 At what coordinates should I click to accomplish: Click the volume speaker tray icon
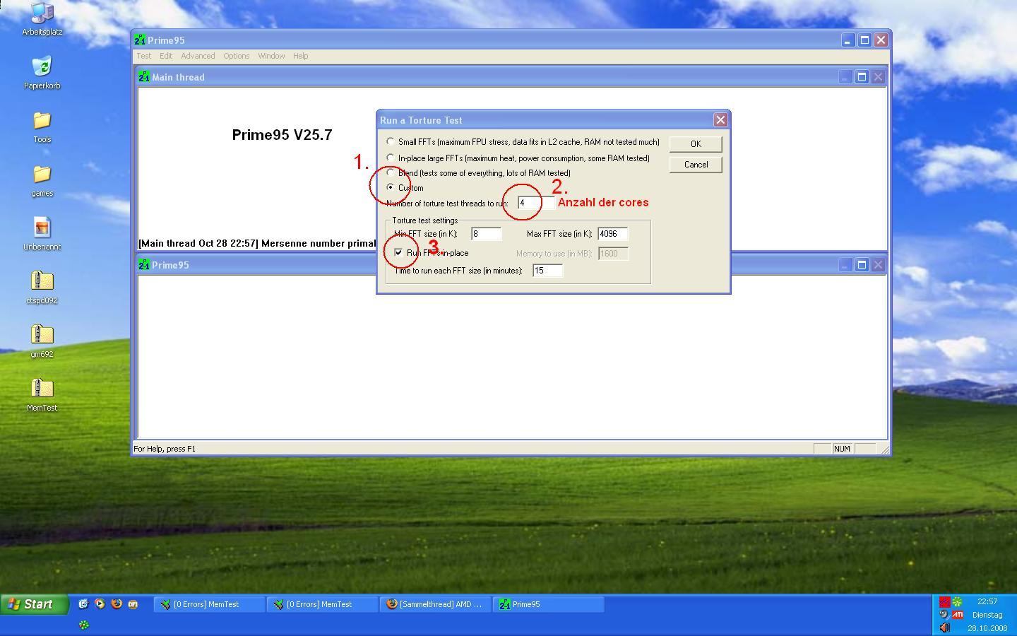(x=944, y=628)
